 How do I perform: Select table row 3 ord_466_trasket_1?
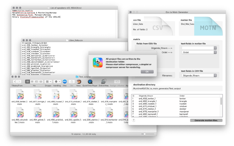pyautogui.click(x=176, y=104)
